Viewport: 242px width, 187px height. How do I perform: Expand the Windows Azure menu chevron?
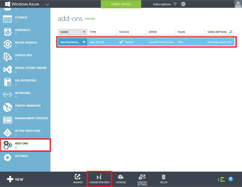tap(47, 4)
